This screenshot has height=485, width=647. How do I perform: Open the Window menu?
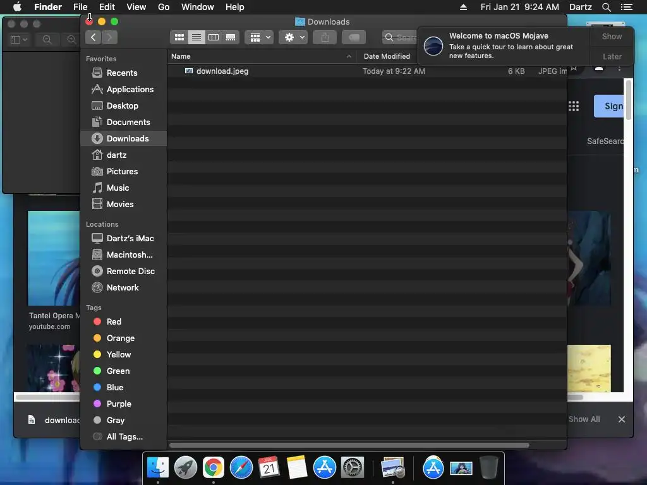tap(197, 7)
